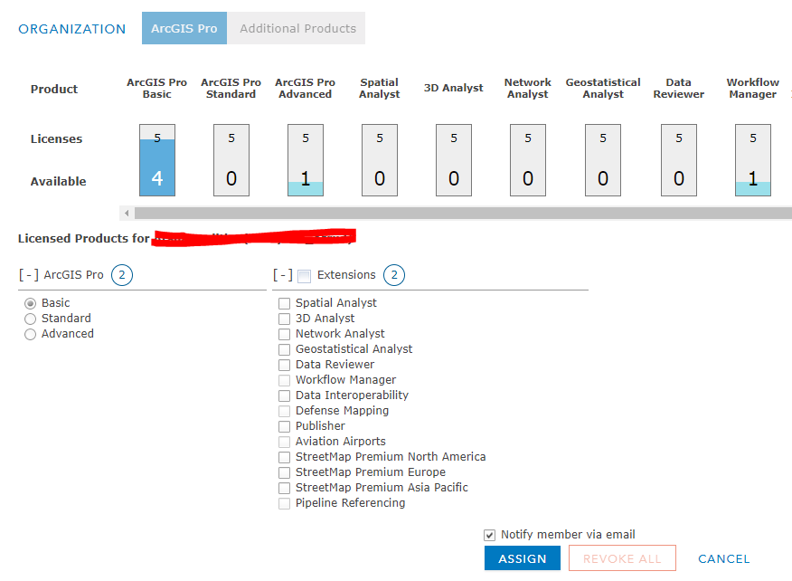Viewport: 792px width, 581px height.
Task: Click the ASSIGN button
Action: [x=523, y=558]
